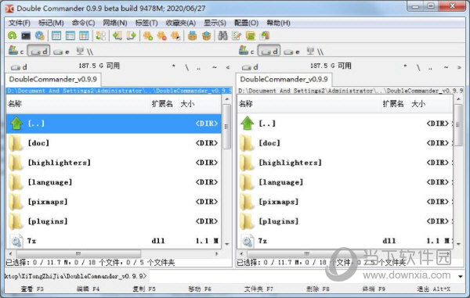Click the Pack files box icon

(192, 36)
